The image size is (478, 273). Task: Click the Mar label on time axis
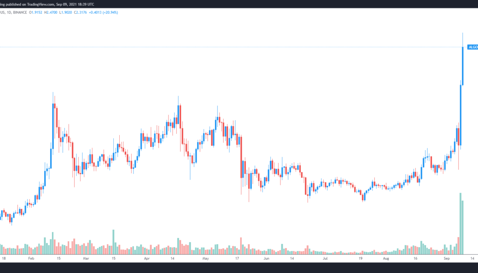pos(86,258)
